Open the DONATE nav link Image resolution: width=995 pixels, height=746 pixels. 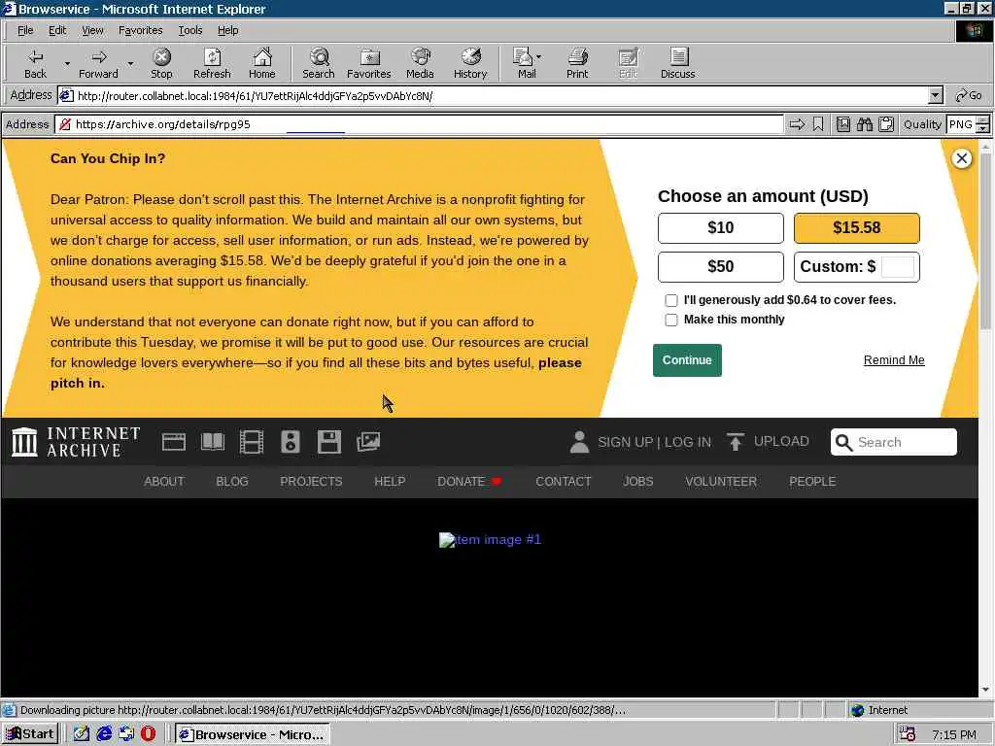[x=462, y=482]
